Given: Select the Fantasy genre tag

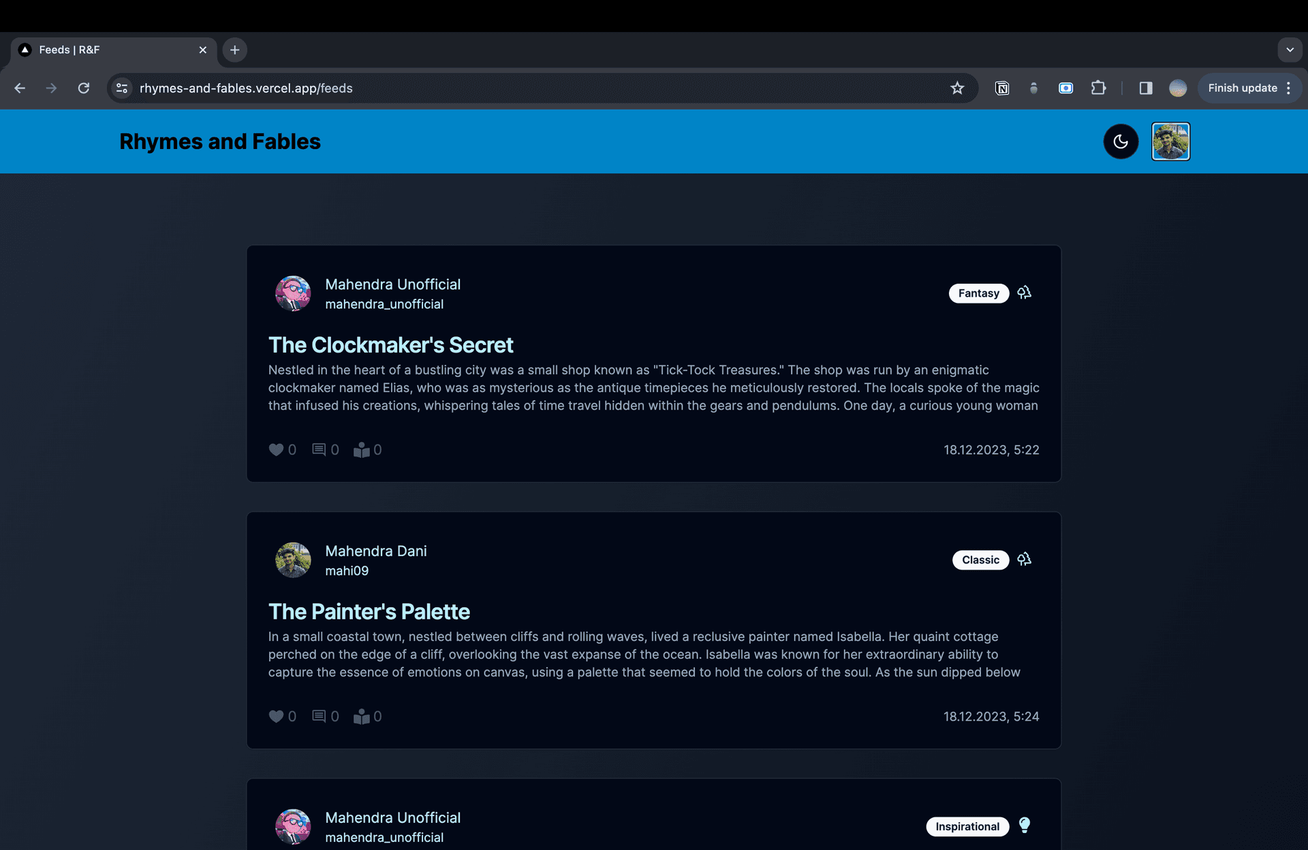Looking at the screenshot, I should (x=978, y=293).
